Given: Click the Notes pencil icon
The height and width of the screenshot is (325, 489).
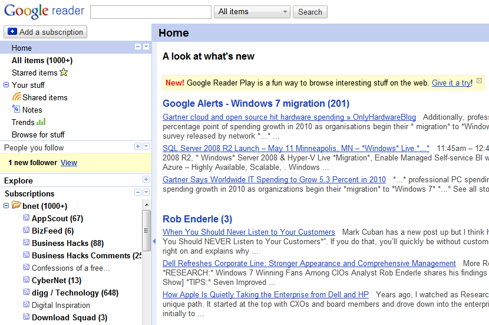Looking at the screenshot, I should click(16, 109).
